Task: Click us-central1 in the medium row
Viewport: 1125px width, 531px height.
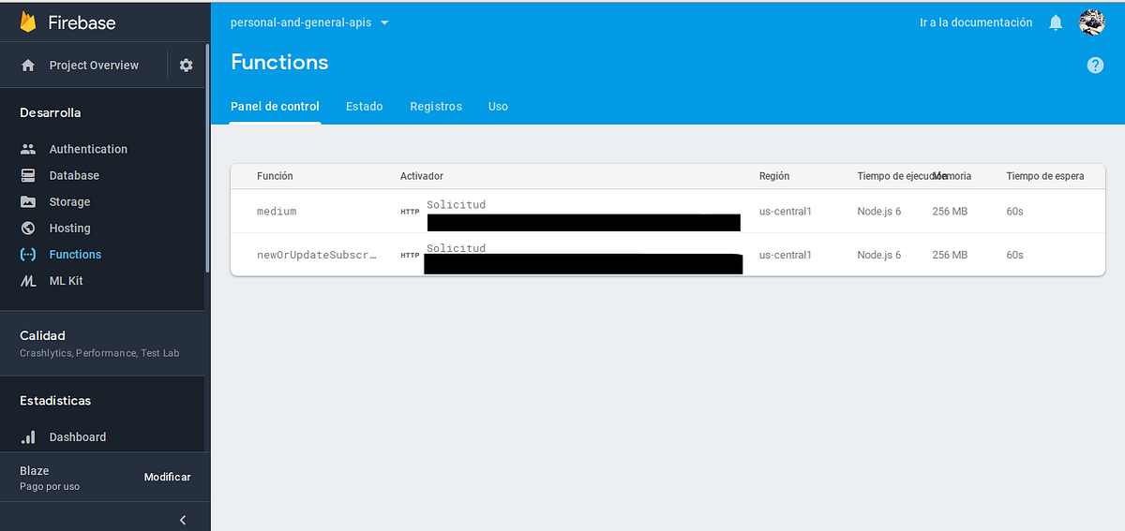Action: pos(786,212)
